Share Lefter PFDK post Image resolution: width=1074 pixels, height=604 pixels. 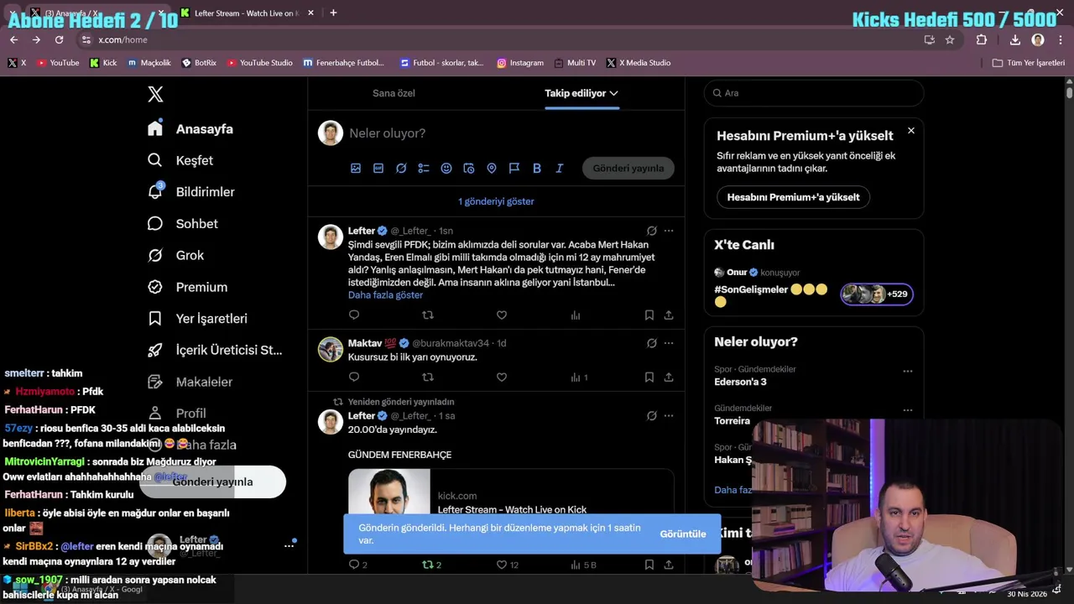(x=669, y=315)
